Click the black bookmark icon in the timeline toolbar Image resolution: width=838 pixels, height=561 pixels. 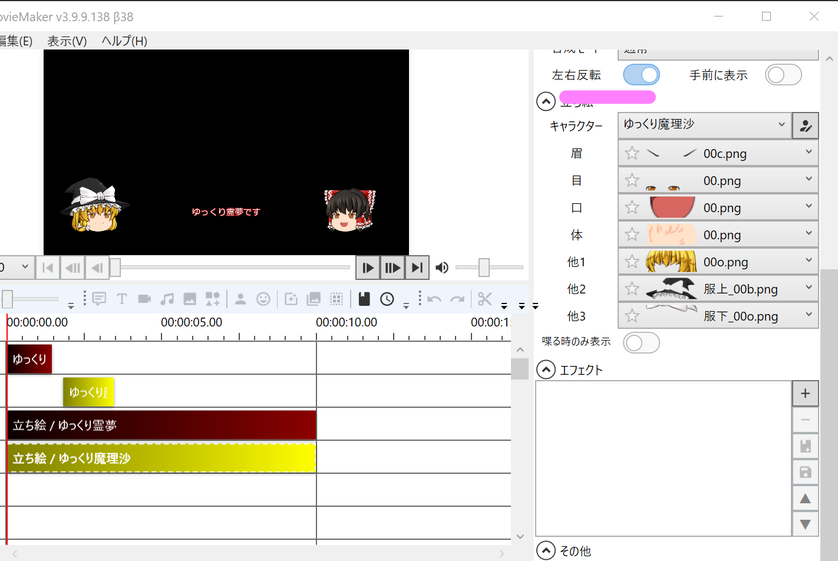[364, 299]
